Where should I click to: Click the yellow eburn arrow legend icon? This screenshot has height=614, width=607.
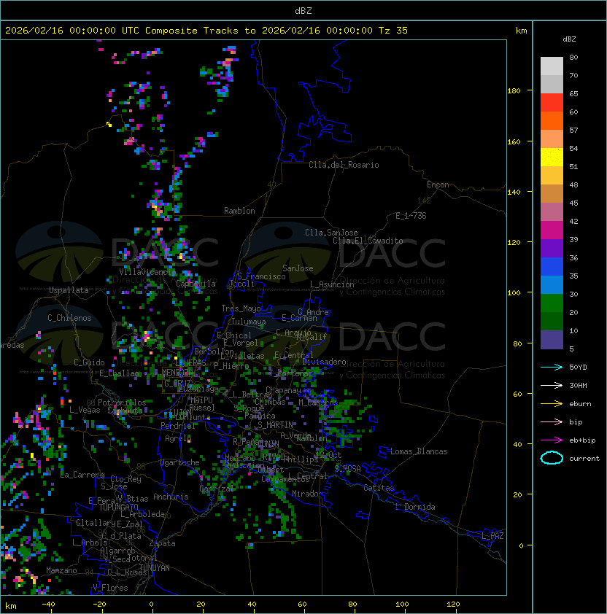point(552,404)
